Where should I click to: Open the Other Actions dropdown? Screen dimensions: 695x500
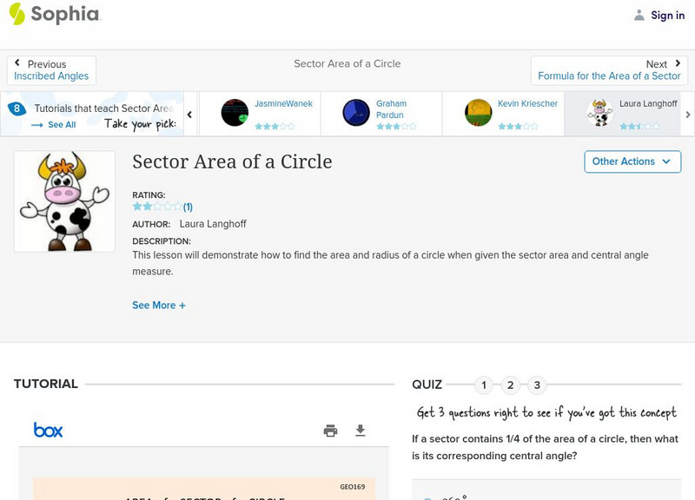coord(631,161)
